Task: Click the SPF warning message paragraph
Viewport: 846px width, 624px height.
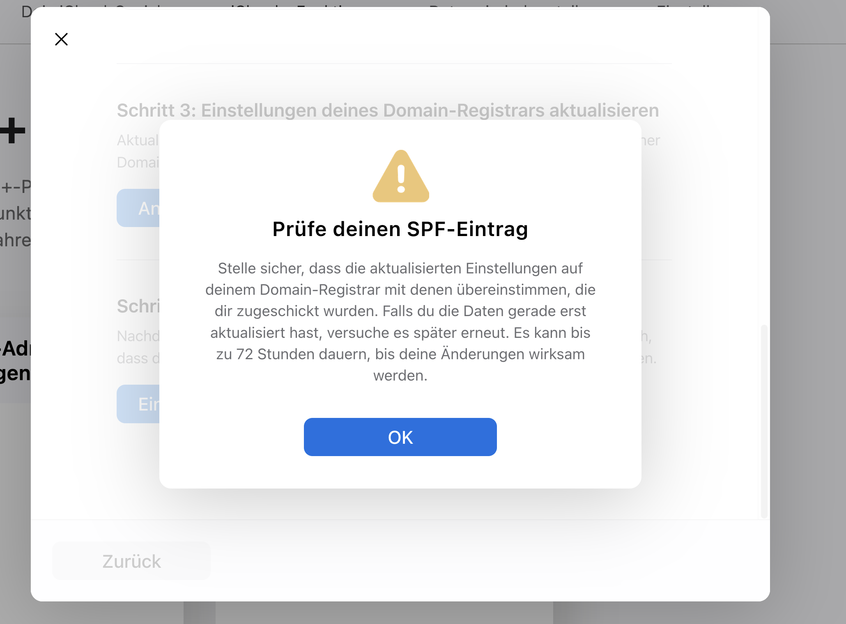Action: (400, 321)
